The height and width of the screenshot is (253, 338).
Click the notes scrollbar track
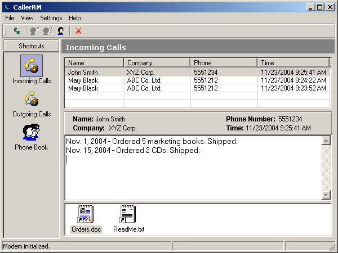click(x=326, y=168)
